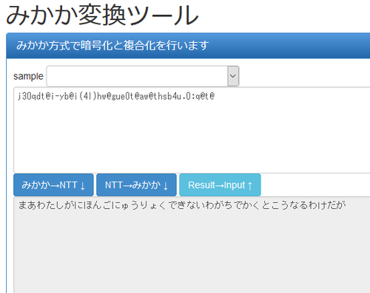Click the Result→Input button
Screen dimensions: 370x293
click(220, 185)
